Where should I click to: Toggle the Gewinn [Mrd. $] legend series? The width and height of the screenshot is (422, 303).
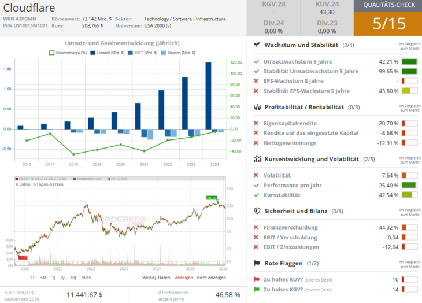pyautogui.click(x=178, y=53)
